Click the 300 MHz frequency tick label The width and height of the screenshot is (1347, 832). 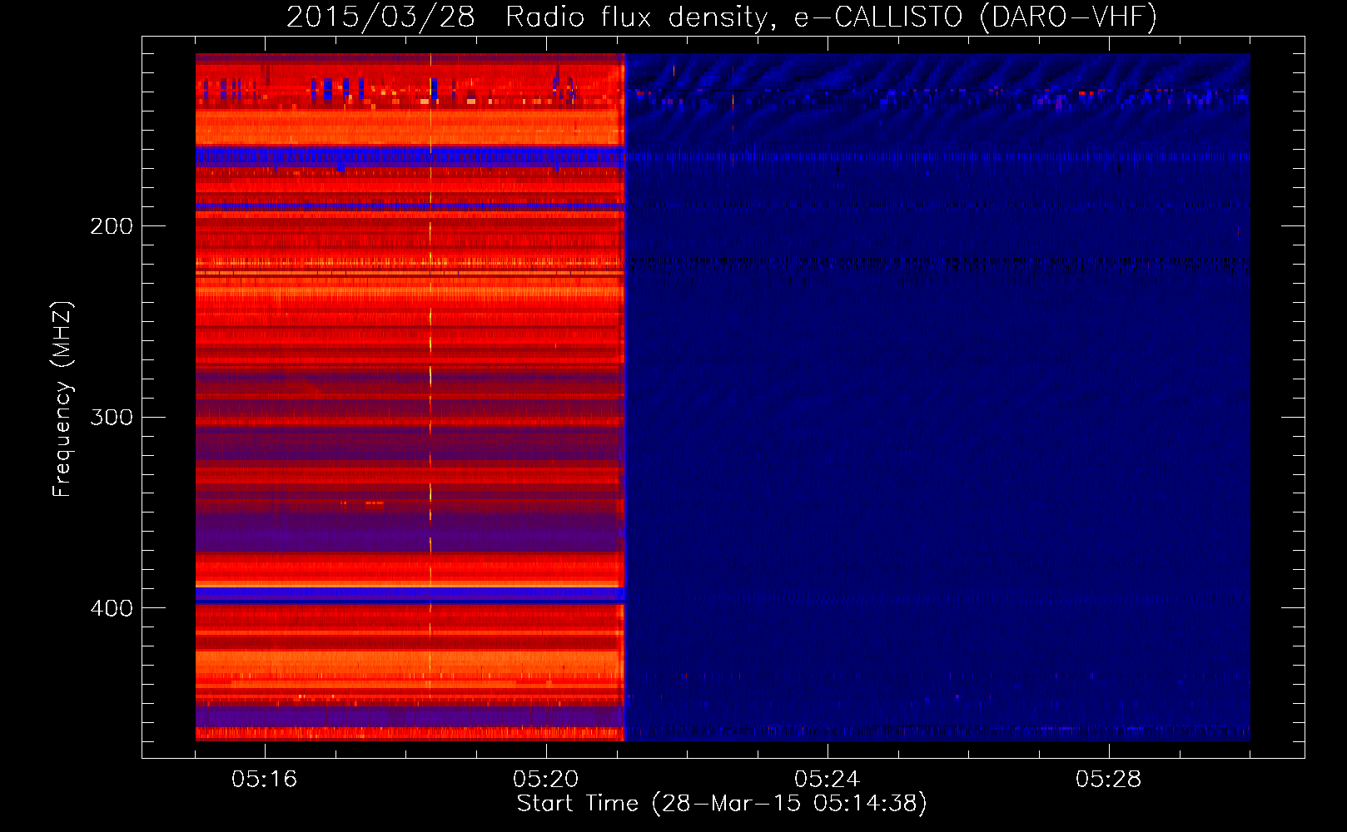pos(112,417)
